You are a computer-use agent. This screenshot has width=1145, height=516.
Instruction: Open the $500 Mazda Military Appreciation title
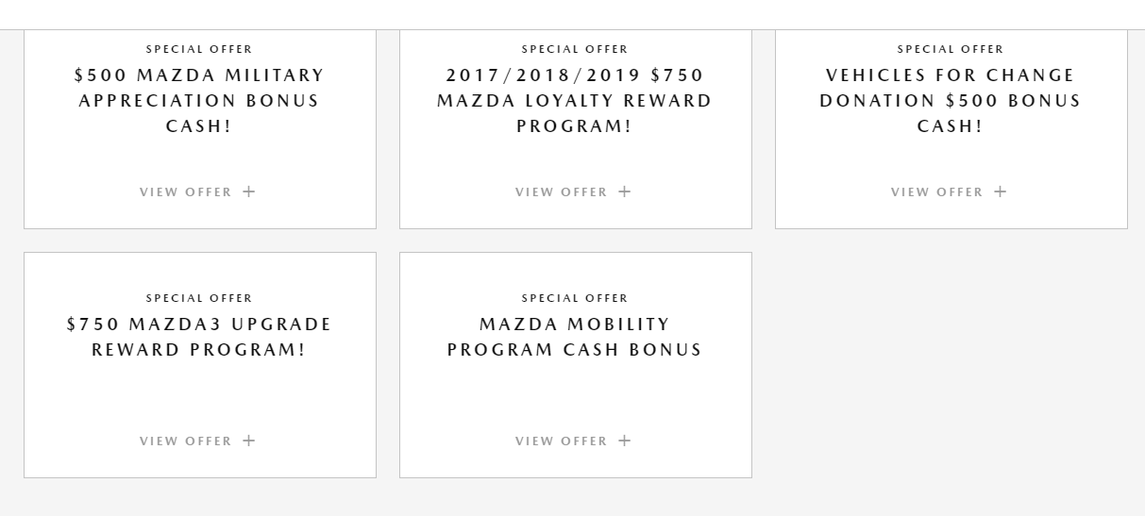[x=199, y=100]
